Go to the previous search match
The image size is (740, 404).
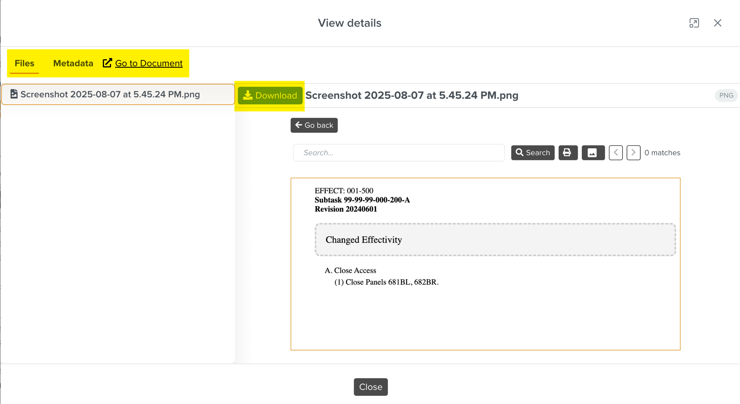coord(615,153)
